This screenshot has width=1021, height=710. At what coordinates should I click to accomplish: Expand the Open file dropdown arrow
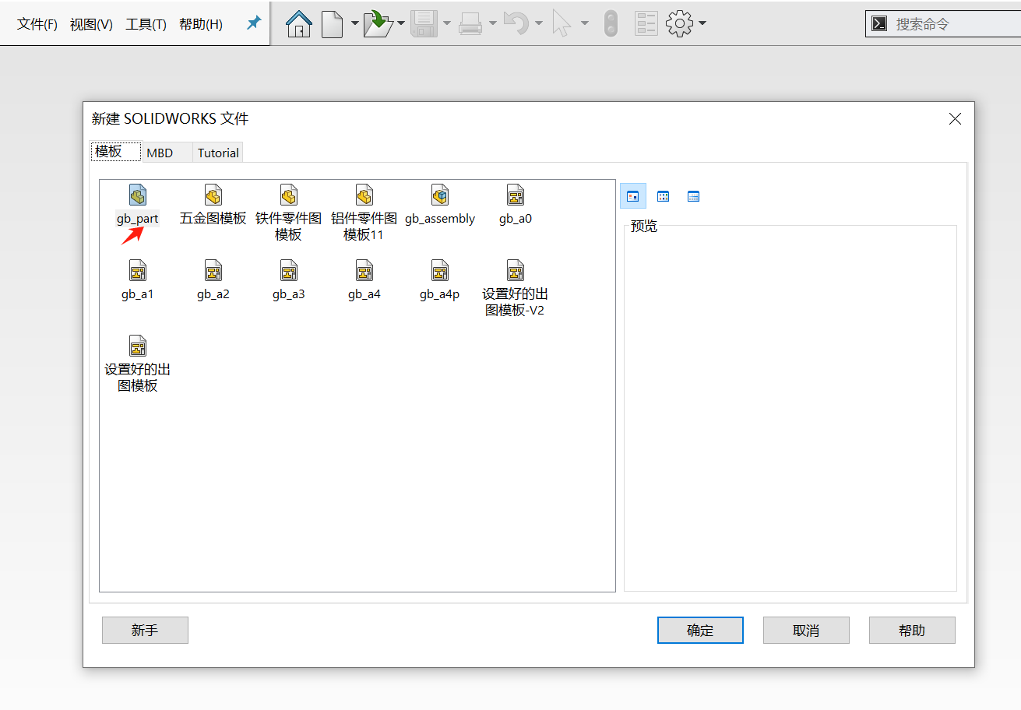click(x=401, y=23)
